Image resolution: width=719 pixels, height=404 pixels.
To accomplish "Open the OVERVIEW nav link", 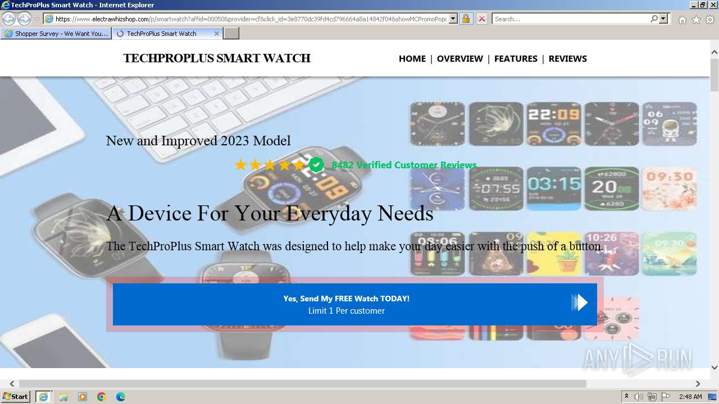I will pyautogui.click(x=459, y=58).
